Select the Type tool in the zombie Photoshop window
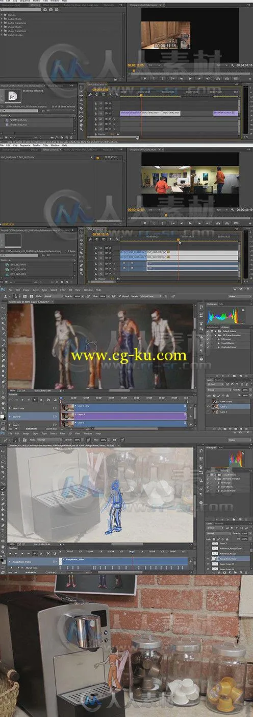253x717 pixels. [3, 387]
